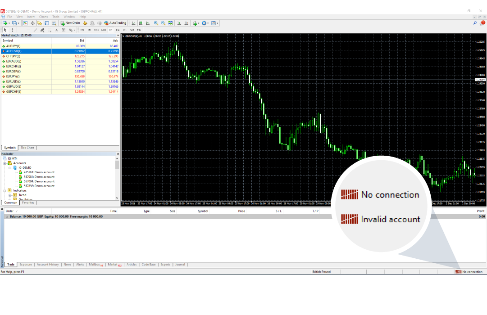The width and height of the screenshot is (487, 315).
Task: Open the MetaEditor book icon
Action: pos(85,23)
